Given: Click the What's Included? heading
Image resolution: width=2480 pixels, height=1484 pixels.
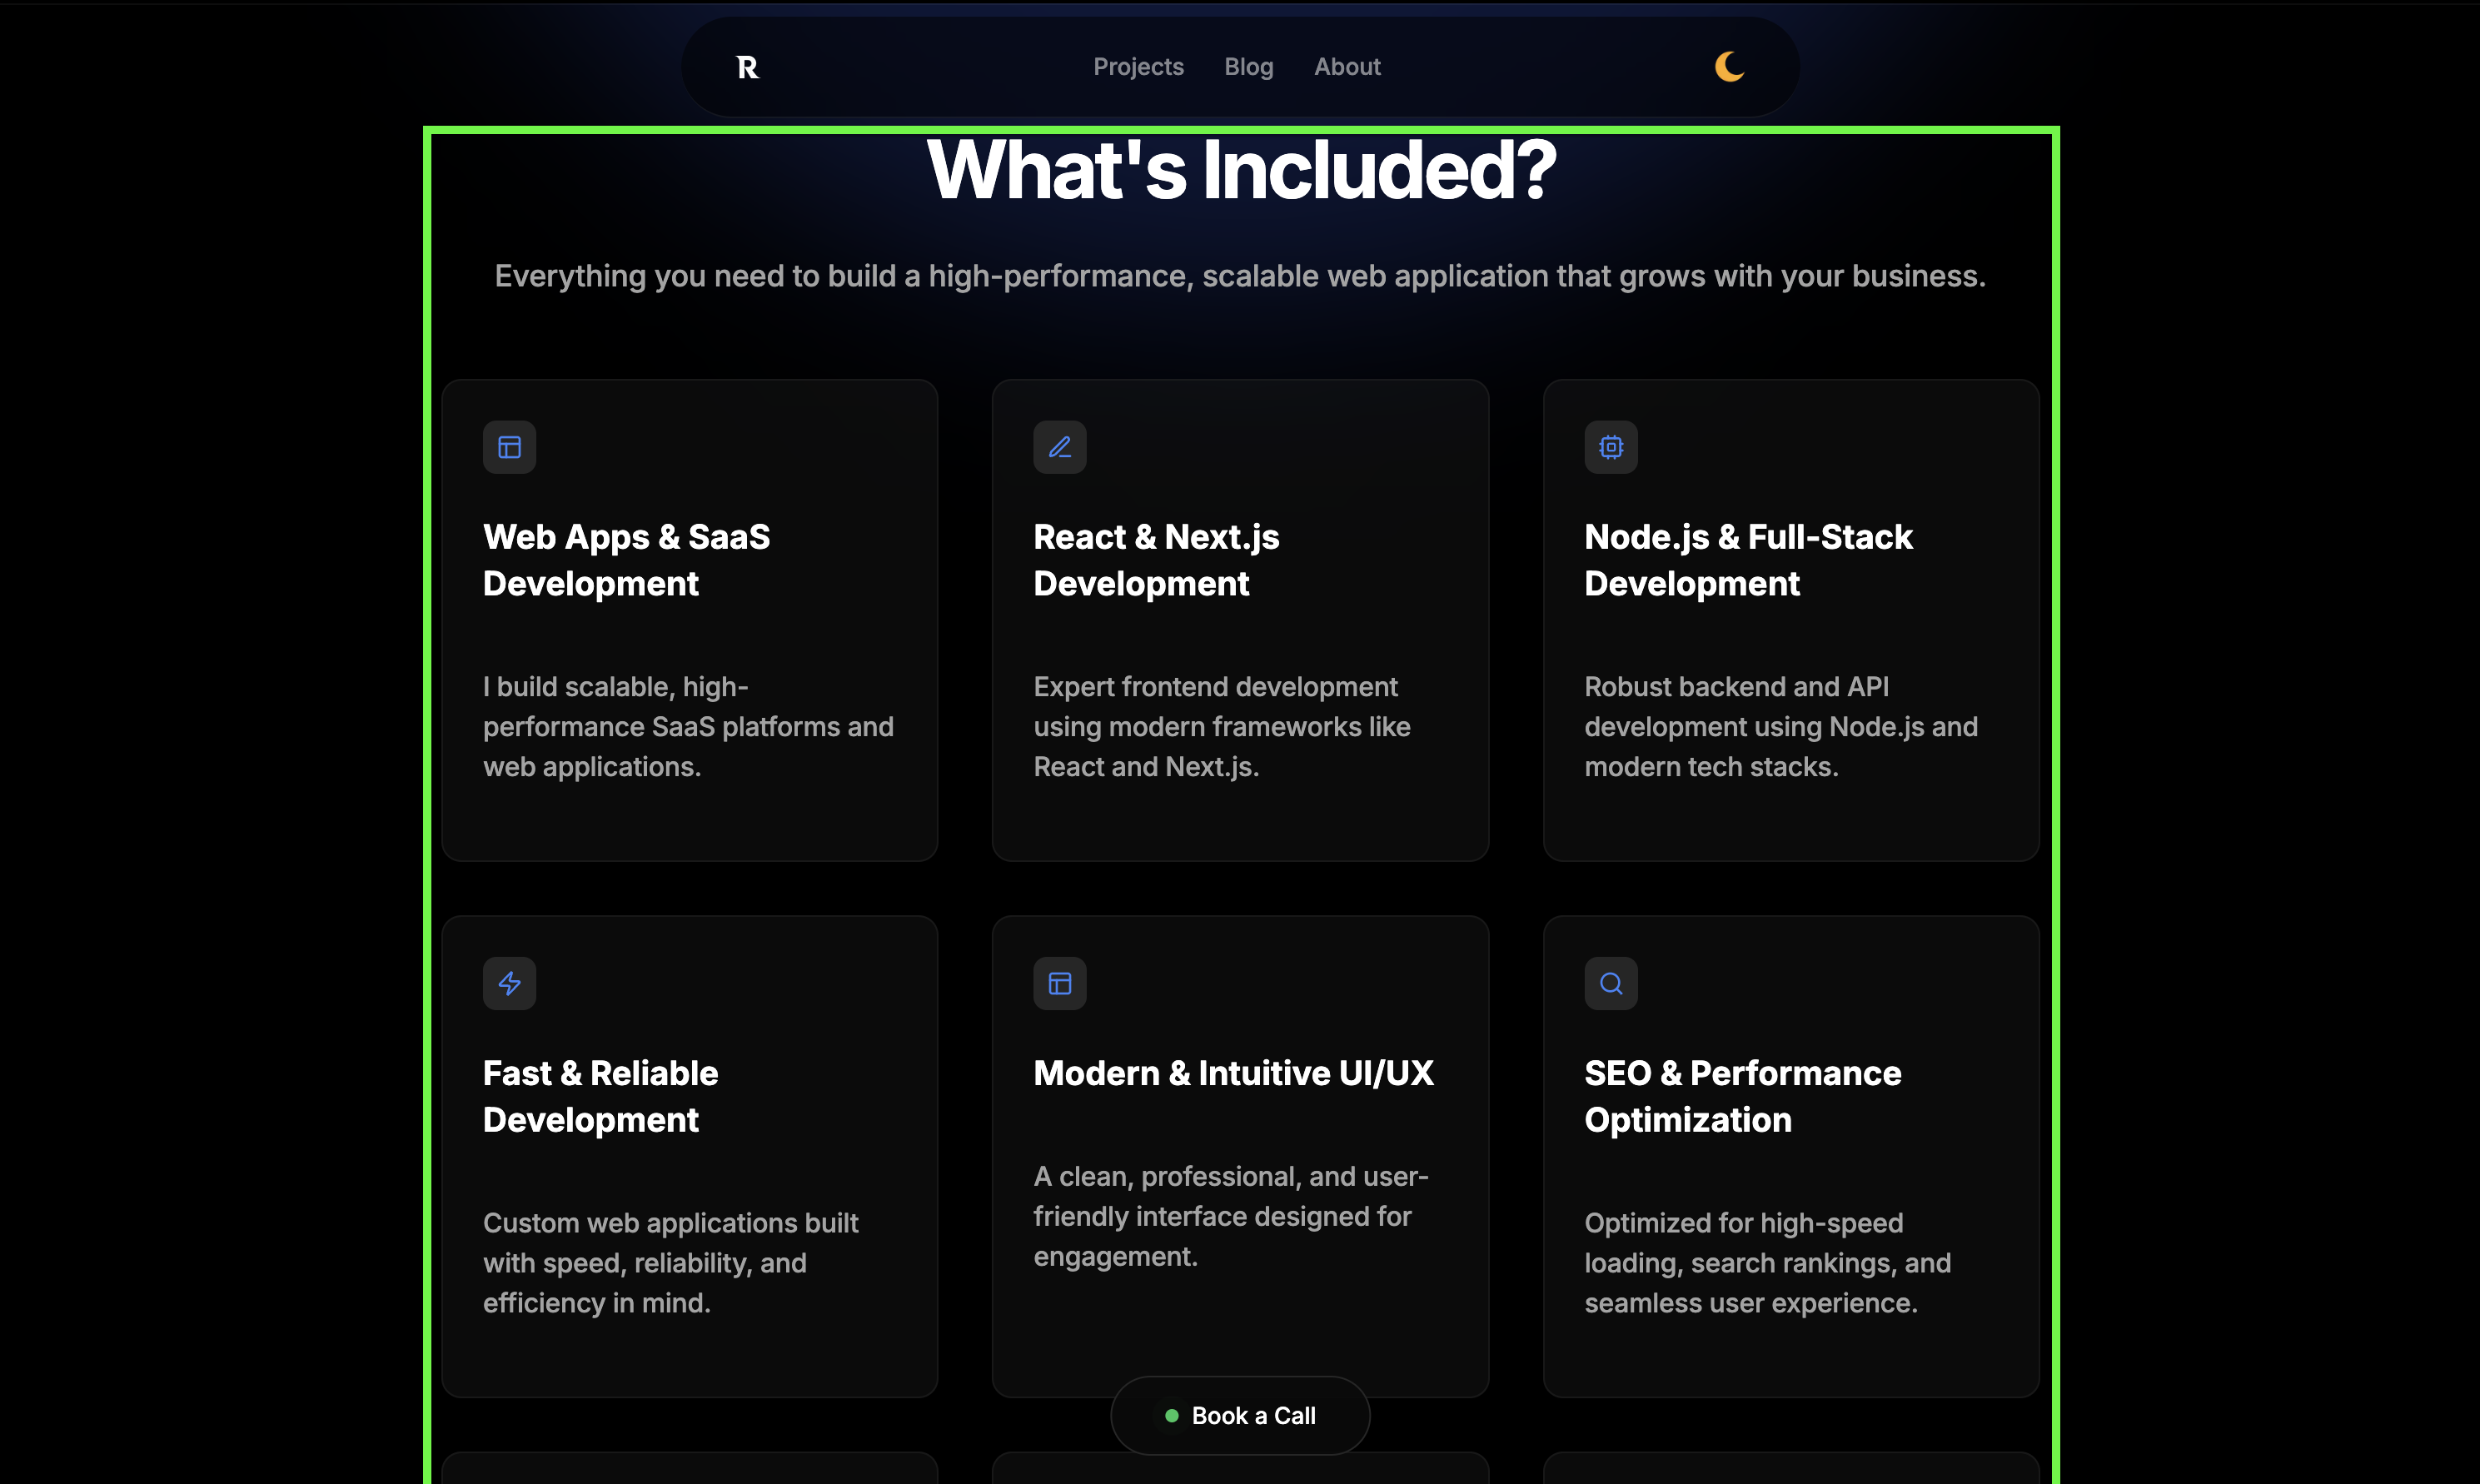Looking at the screenshot, I should pos(1240,170).
